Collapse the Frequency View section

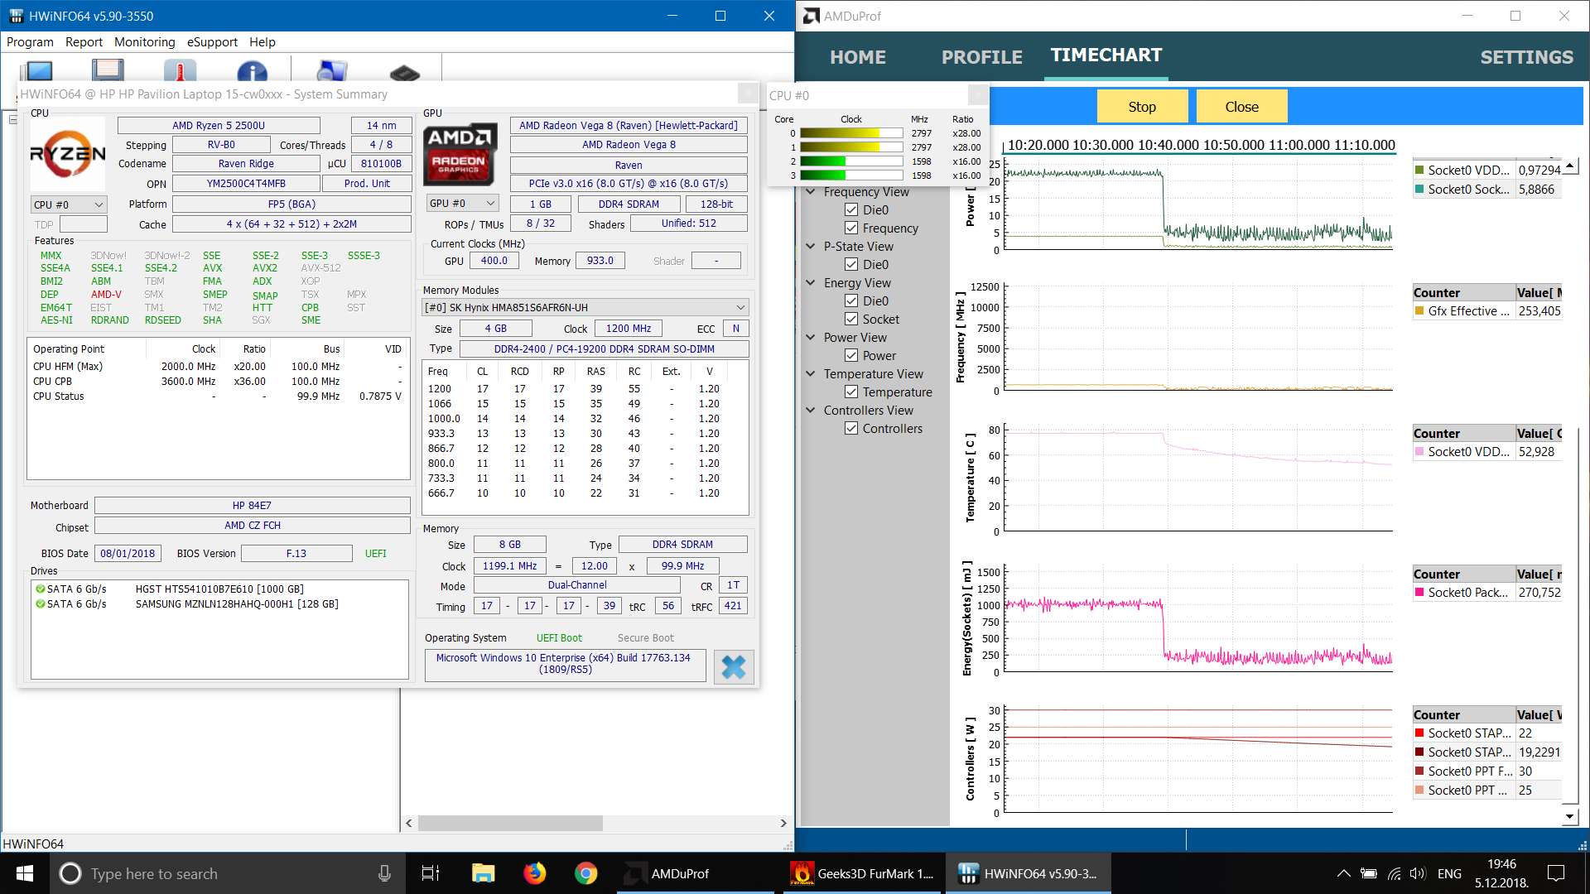point(811,192)
